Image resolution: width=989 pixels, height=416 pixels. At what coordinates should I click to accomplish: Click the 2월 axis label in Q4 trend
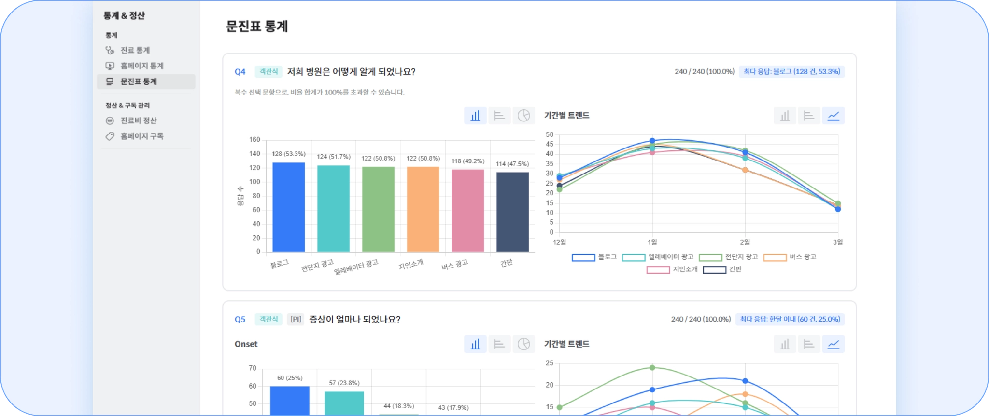(745, 242)
